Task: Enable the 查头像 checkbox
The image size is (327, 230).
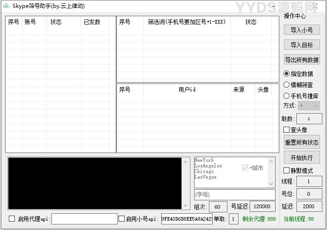Action: point(287,130)
